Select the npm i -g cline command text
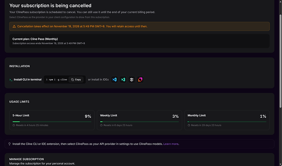 [x=57, y=80]
